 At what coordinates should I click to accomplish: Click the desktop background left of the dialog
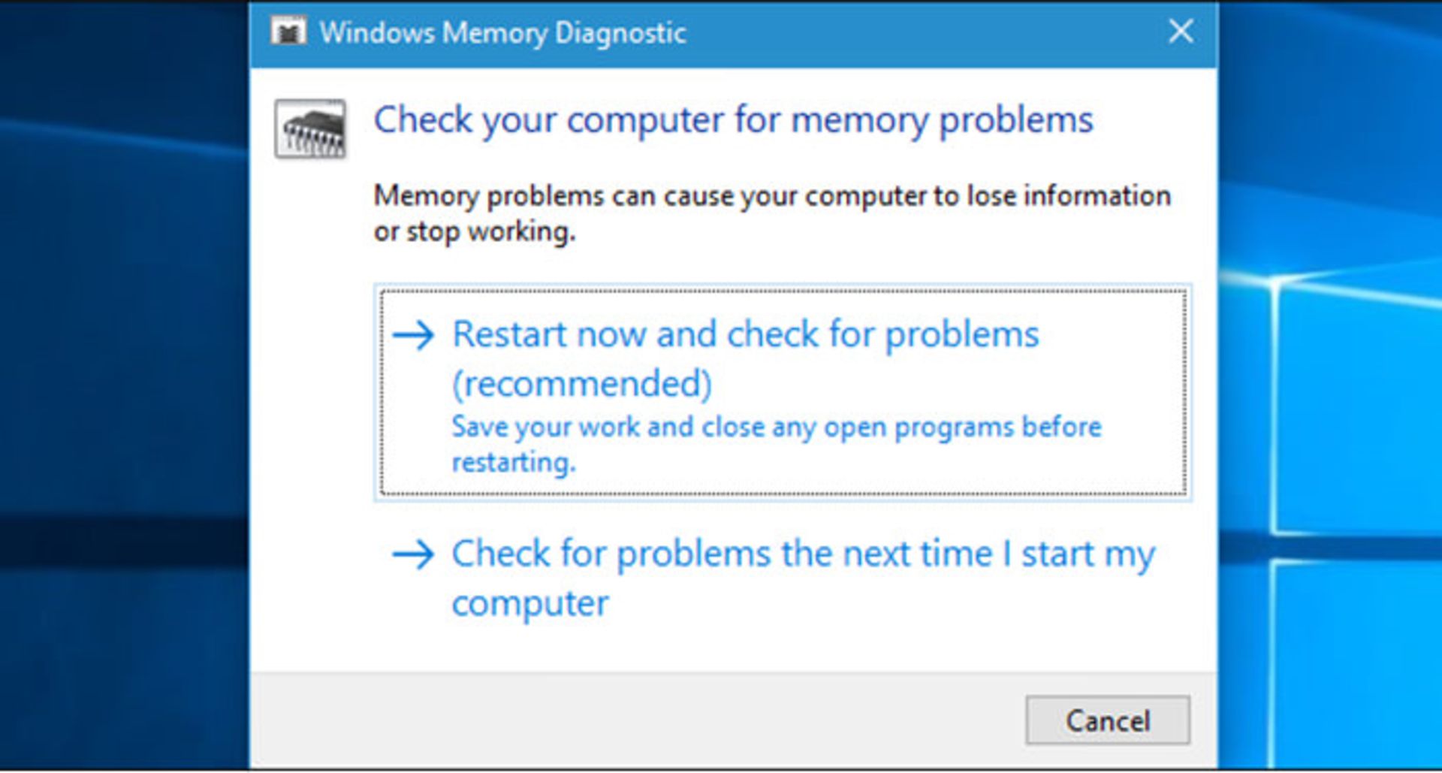tap(124, 376)
